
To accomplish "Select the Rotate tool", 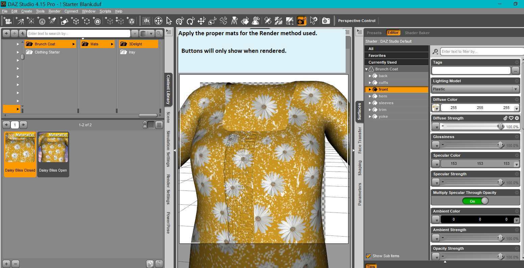I will coord(191,21).
